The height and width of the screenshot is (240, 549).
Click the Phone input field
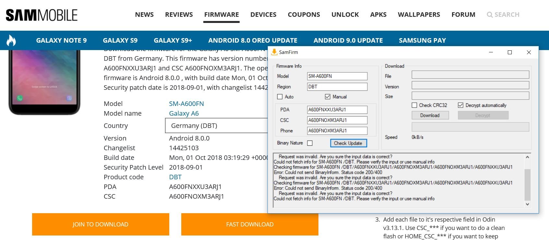(337, 131)
